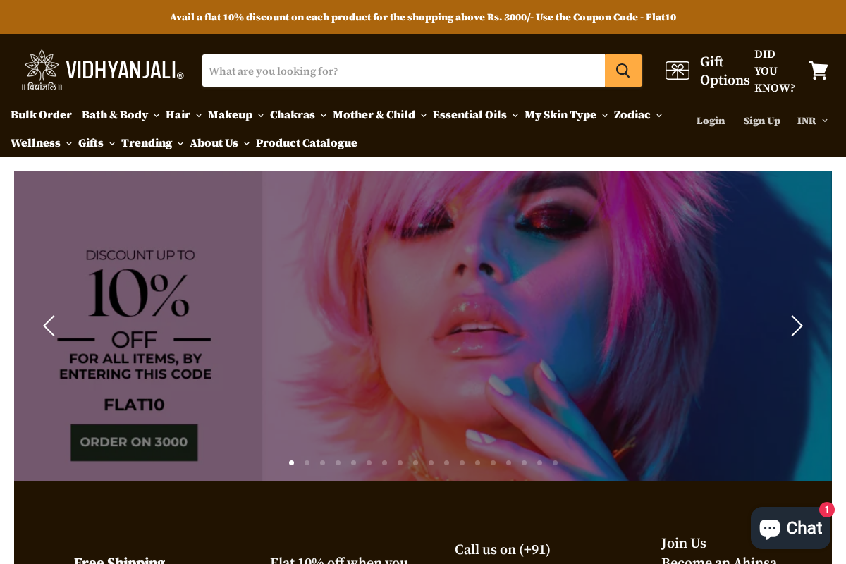This screenshot has height=564, width=846.
Task: Click the search magnifier icon
Action: pos(623,70)
